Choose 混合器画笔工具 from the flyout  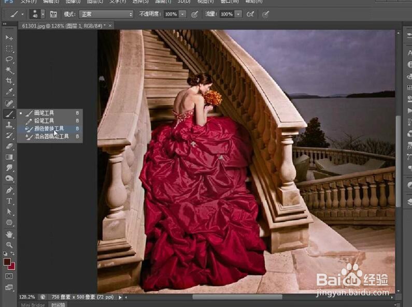point(49,137)
